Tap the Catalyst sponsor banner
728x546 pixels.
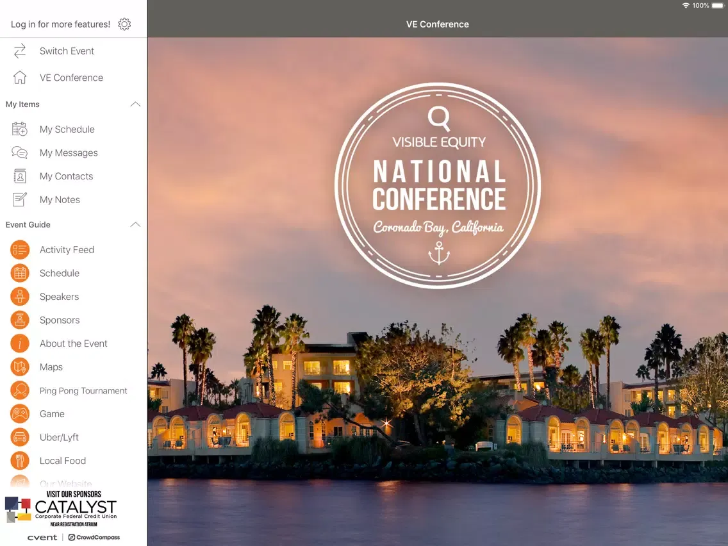point(62,508)
